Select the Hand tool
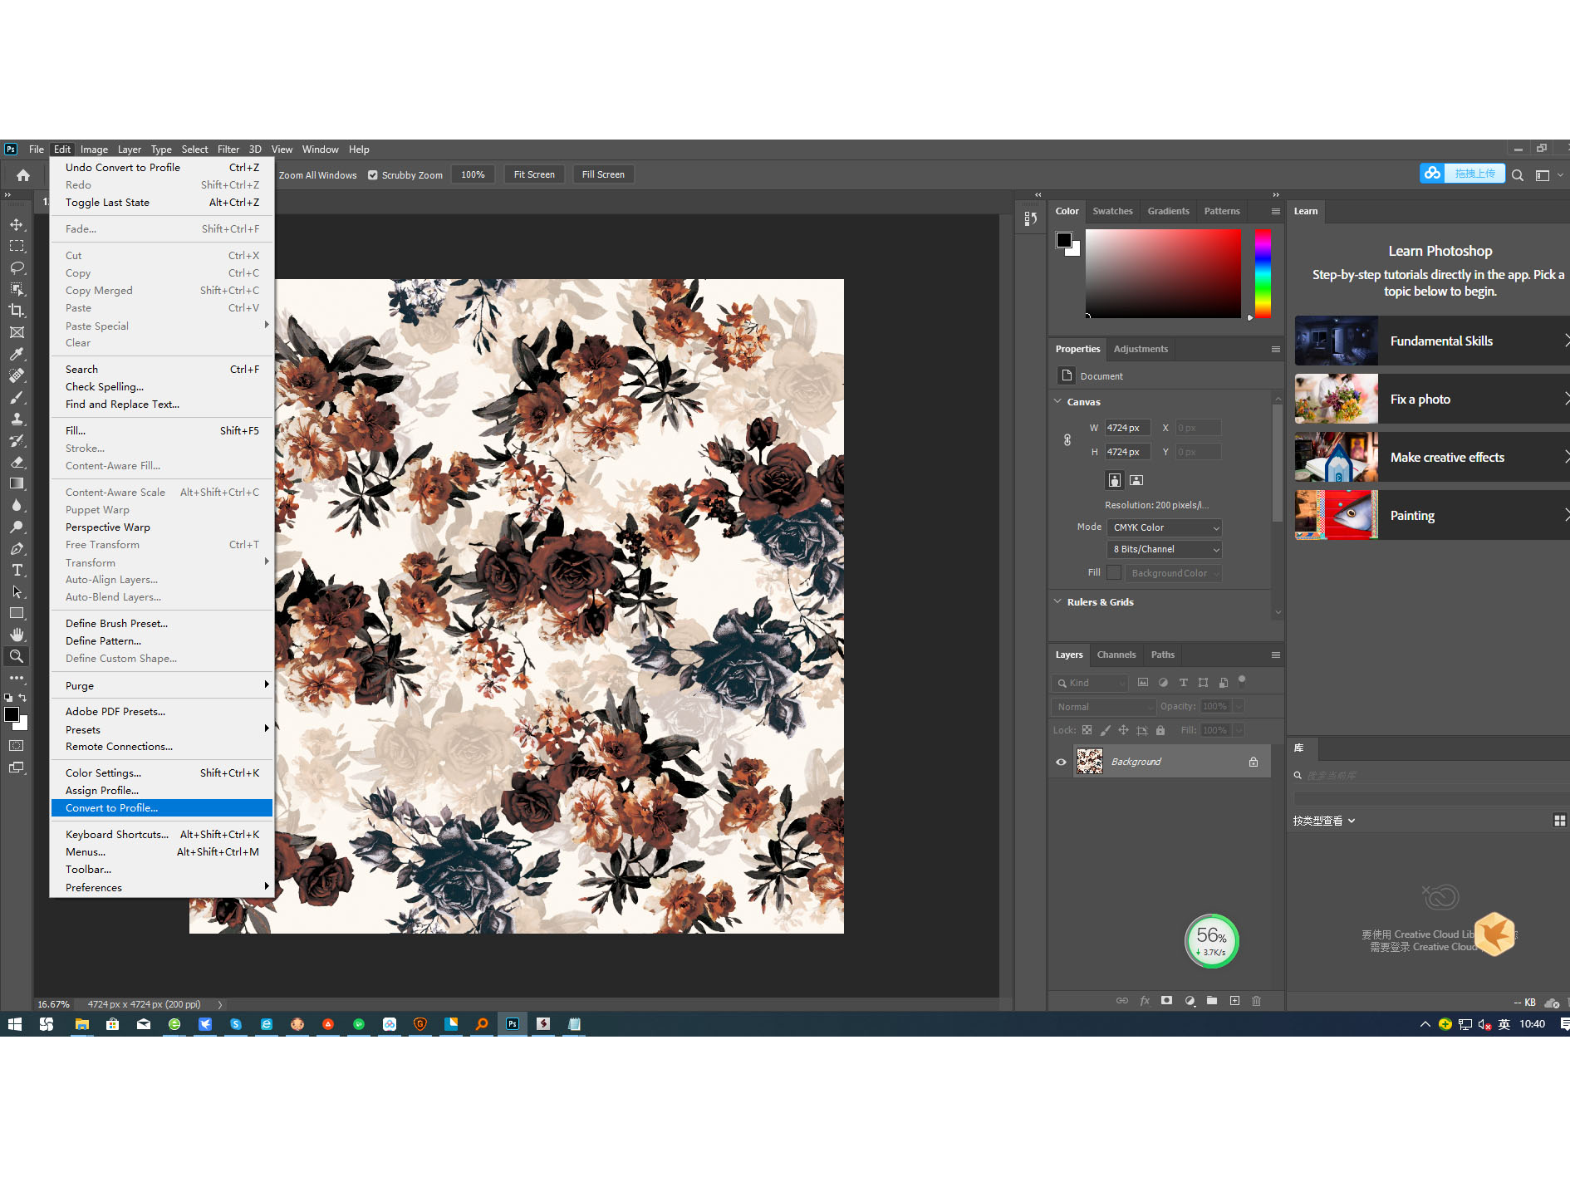This screenshot has width=1570, height=1177. point(17,635)
